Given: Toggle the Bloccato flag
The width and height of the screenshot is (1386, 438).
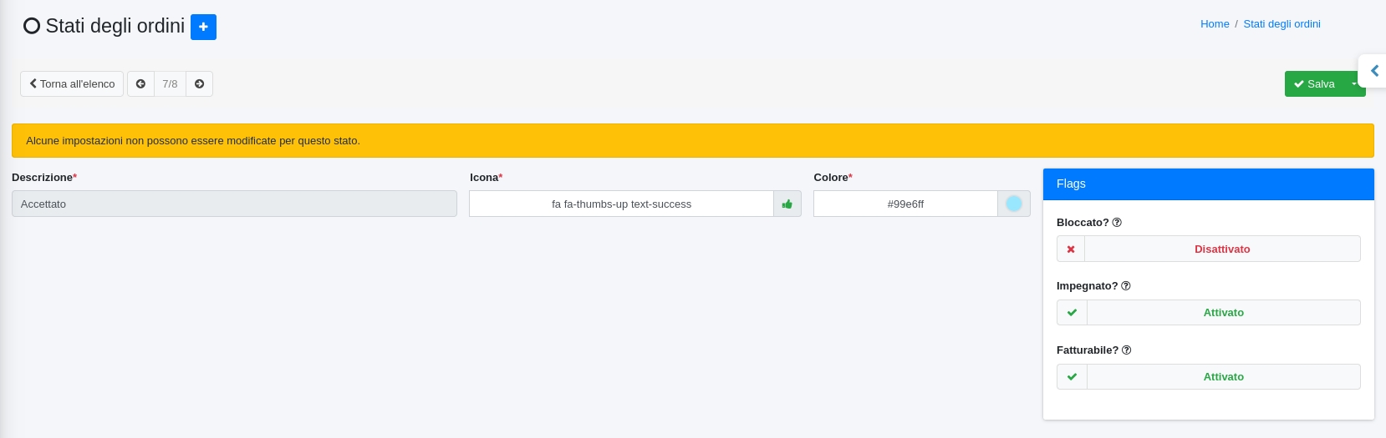Looking at the screenshot, I should click(x=1208, y=249).
